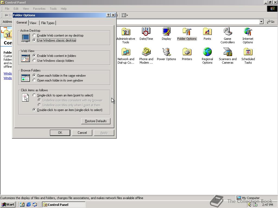Screen dimensions: 278x208
Task: Open the Favorites menu
Action: tap(39, 9)
